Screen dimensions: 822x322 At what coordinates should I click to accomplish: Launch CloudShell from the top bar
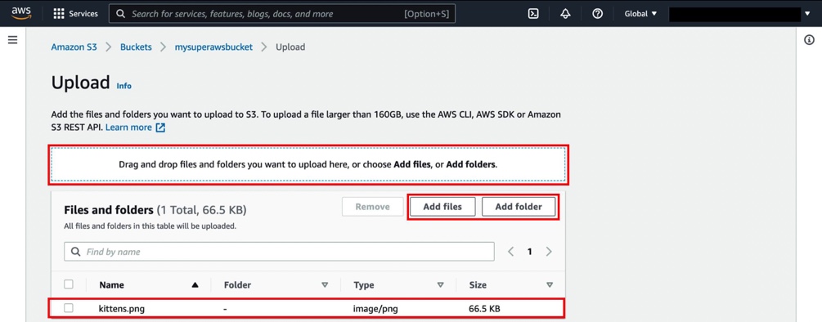pyautogui.click(x=533, y=14)
